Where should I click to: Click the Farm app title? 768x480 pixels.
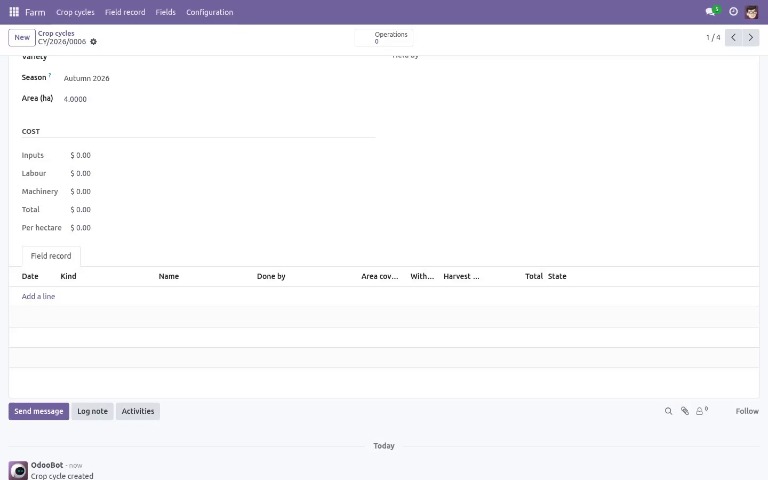35,12
